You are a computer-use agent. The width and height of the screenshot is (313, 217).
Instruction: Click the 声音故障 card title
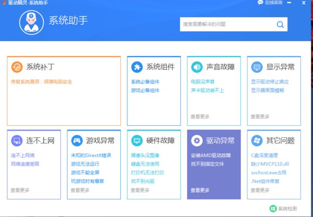(x=220, y=67)
